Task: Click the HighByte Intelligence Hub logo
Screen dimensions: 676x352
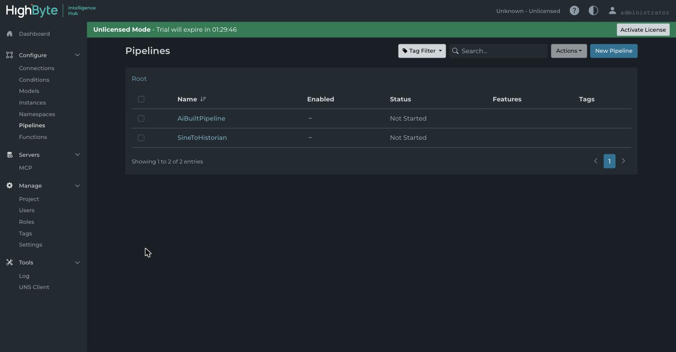Action: tap(51, 11)
